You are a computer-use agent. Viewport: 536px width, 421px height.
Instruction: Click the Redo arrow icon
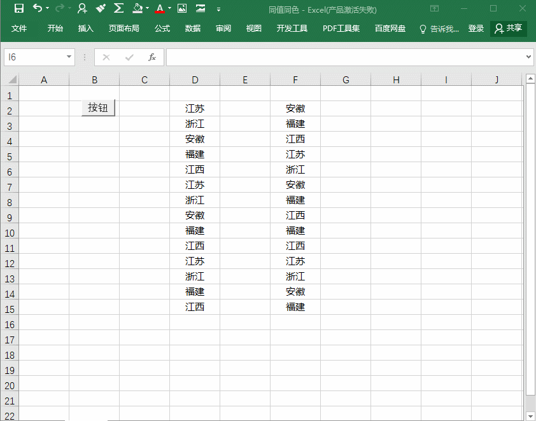[60, 8]
